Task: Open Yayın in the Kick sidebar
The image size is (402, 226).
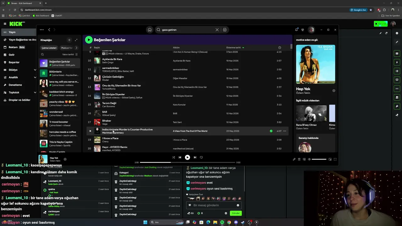Action: click(18, 32)
